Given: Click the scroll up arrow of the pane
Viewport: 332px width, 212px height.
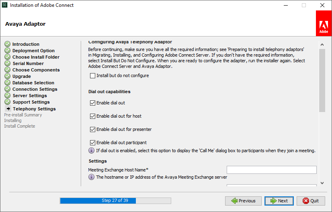Looking at the screenshot, I should [322, 45].
